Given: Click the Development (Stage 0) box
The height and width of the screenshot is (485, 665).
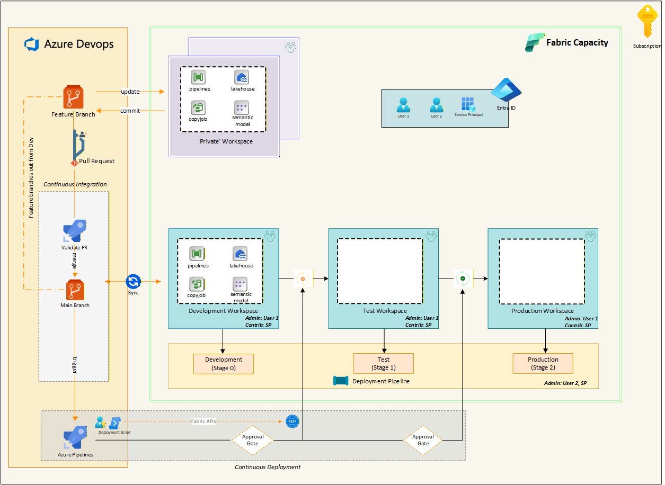Looking at the screenshot, I should pos(224,364).
